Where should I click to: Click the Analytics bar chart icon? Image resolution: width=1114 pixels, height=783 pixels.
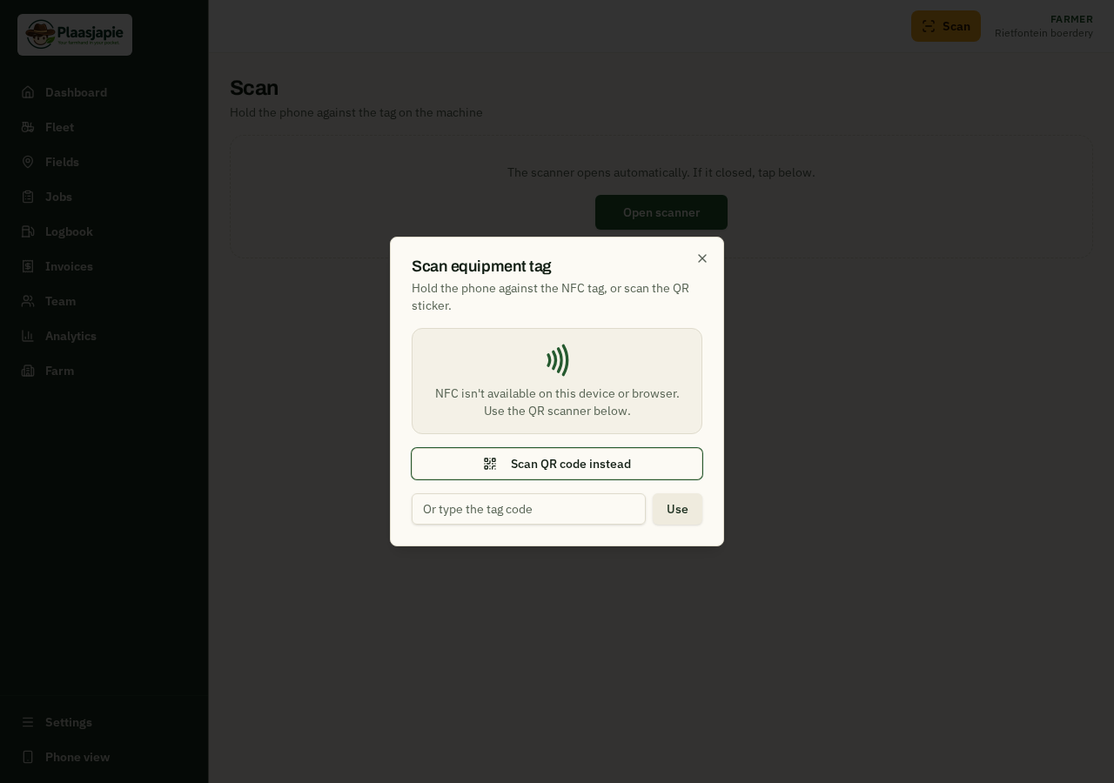28,336
